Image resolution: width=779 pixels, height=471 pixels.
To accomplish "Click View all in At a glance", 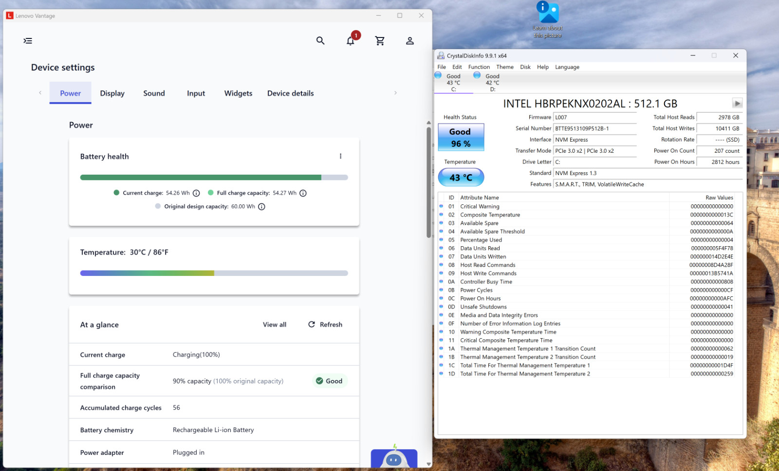I will [x=275, y=325].
